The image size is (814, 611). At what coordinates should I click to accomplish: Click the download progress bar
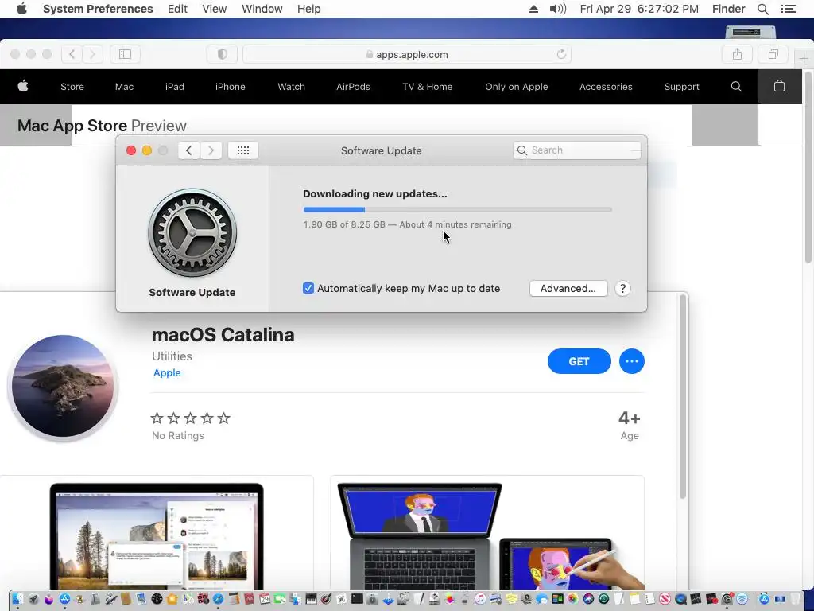click(x=457, y=209)
